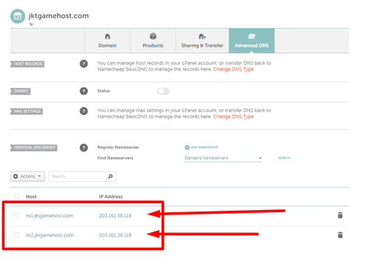The height and width of the screenshot is (276, 371).
Task: Click the SEARCH link beside nameservers dropdown
Action: pos(284,158)
